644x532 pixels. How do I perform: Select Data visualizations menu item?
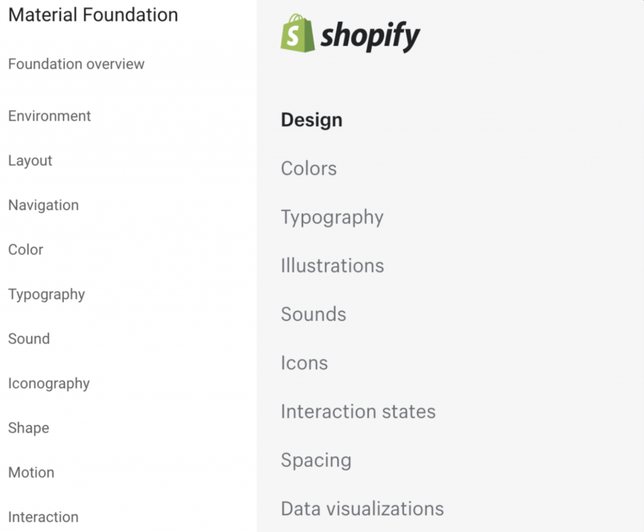coord(362,509)
